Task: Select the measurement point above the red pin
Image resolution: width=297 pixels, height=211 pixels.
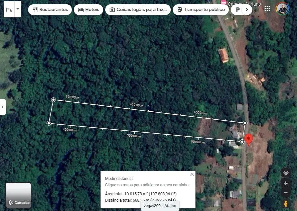Action: pos(245,123)
